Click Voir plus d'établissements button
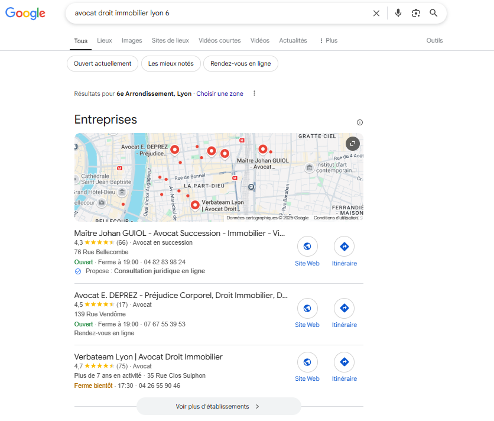The height and width of the screenshot is (421, 494). [x=219, y=406]
